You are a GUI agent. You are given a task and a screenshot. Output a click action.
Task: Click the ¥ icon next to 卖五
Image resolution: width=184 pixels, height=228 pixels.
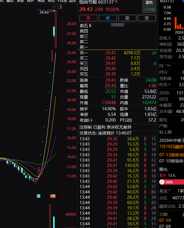point(90,26)
